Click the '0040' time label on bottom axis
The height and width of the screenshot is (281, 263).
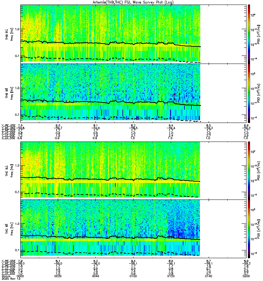point(95,276)
